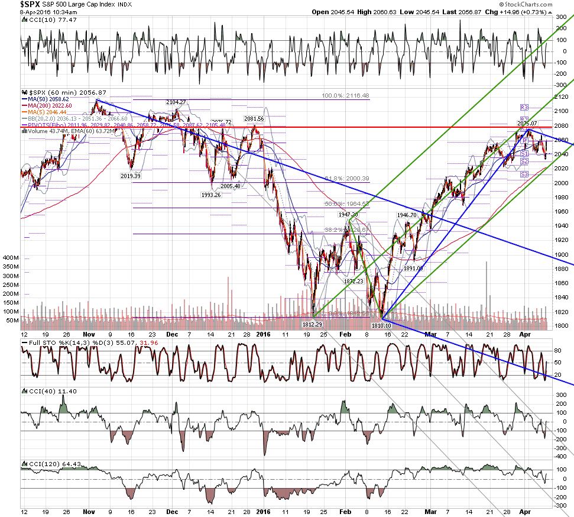
Task: Click the CCI(120) indicator icon
Action: 24,464
